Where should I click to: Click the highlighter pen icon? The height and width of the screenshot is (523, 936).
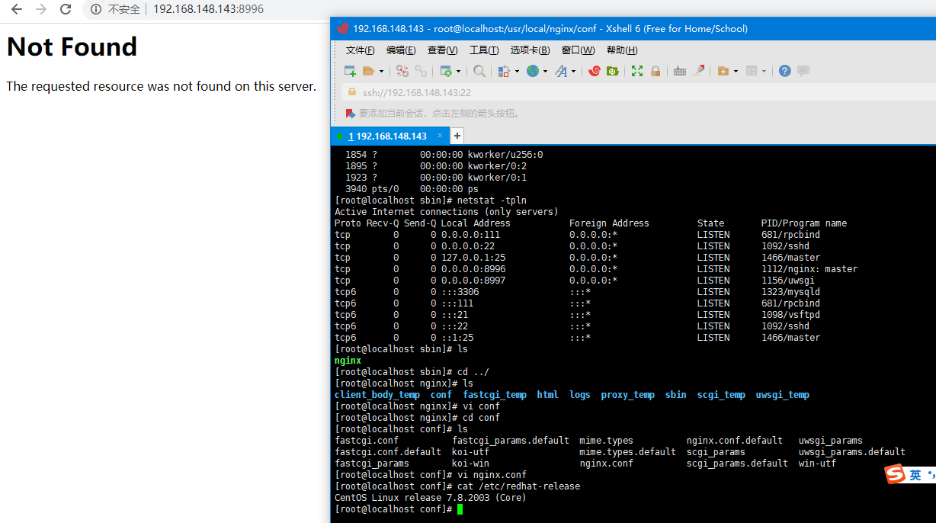pos(699,71)
